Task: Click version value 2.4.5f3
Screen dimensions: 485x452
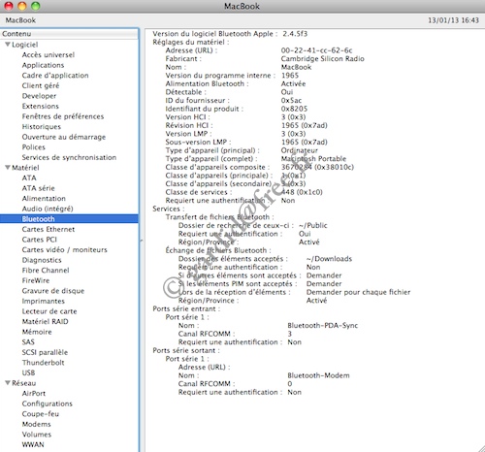Action: (x=295, y=34)
